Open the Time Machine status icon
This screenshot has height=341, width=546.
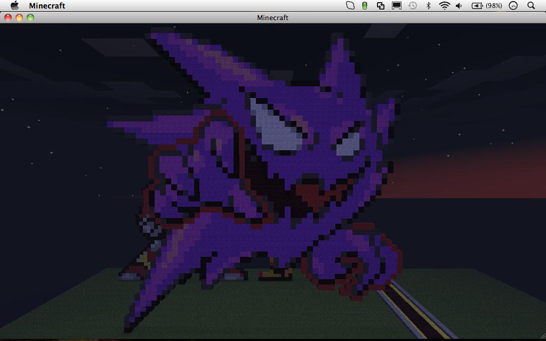[412, 5]
